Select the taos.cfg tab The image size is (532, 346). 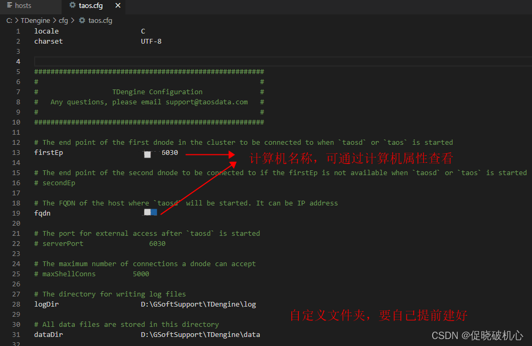pyautogui.click(x=91, y=6)
